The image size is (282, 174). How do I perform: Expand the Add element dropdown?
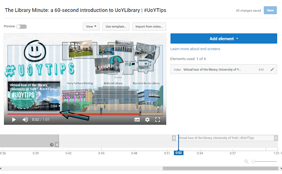(x=224, y=38)
